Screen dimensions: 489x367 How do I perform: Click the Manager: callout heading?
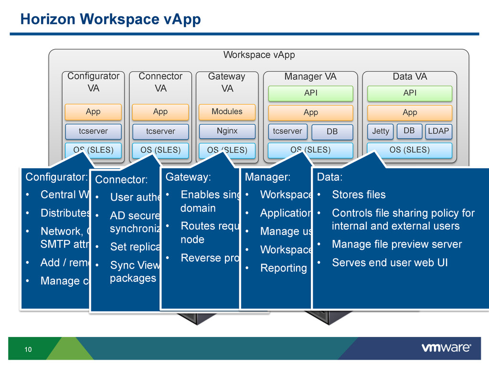pos(267,177)
